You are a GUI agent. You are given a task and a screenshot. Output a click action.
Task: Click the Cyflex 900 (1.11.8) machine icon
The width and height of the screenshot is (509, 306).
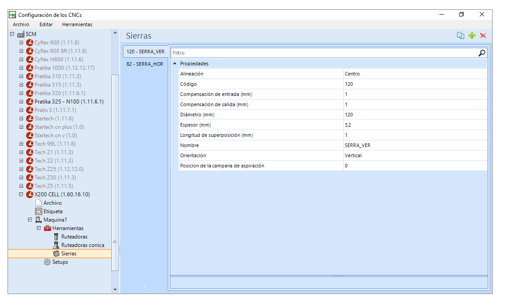click(30, 43)
